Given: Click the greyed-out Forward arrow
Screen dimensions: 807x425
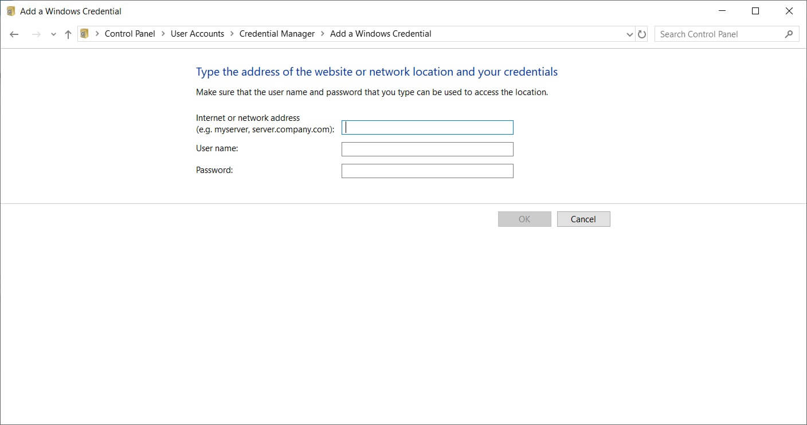Looking at the screenshot, I should click(36, 34).
